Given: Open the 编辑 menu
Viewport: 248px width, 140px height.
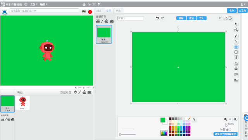Looking at the screenshot, I should click(x=44, y=4).
